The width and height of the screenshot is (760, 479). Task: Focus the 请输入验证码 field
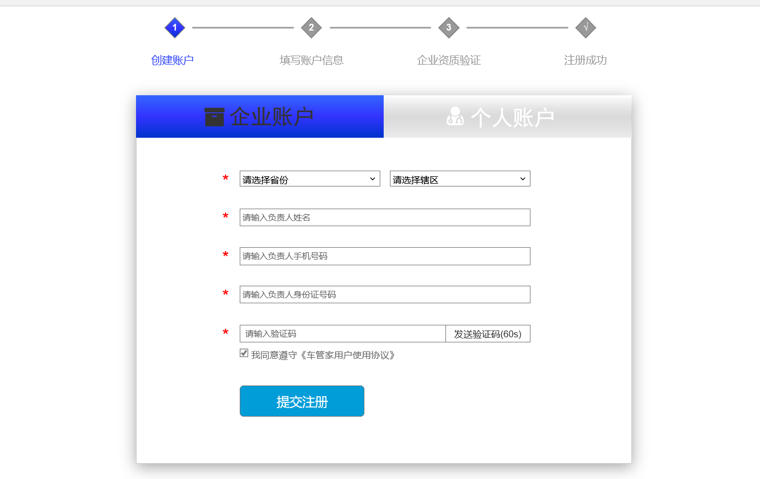click(x=343, y=333)
